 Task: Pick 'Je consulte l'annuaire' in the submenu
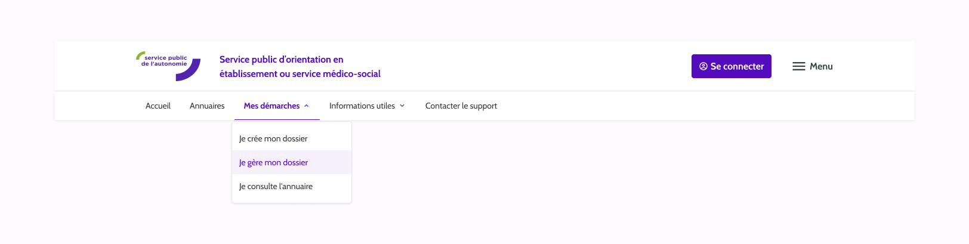coord(276,186)
